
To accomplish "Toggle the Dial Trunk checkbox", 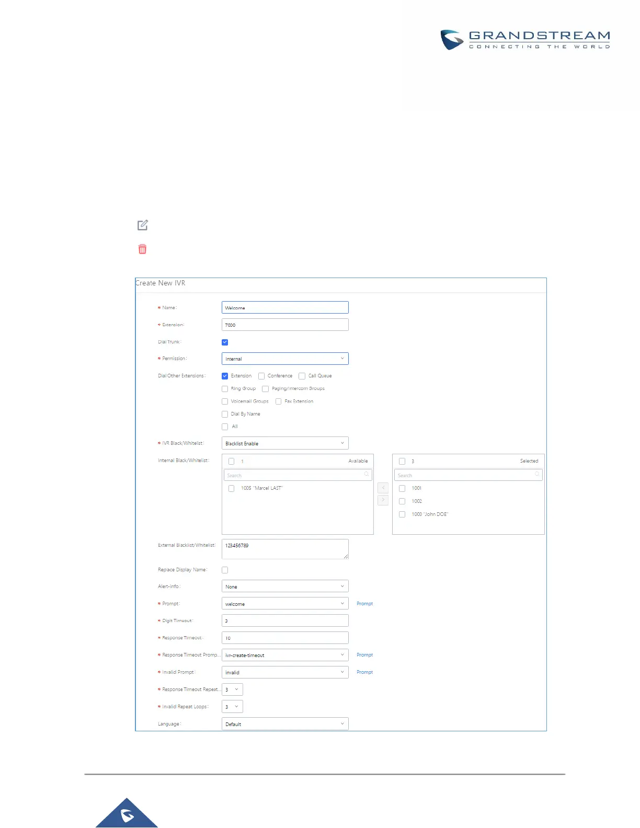I will tap(225, 342).
